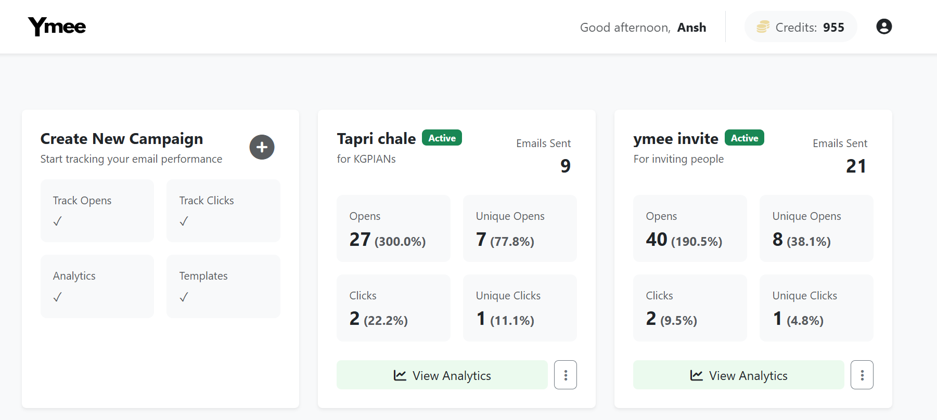Select the Create New Campaign heading
This screenshot has width=937, height=420.
122,139
